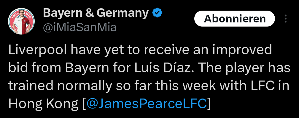Click the word normally in the tweet

tap(82, 86)
